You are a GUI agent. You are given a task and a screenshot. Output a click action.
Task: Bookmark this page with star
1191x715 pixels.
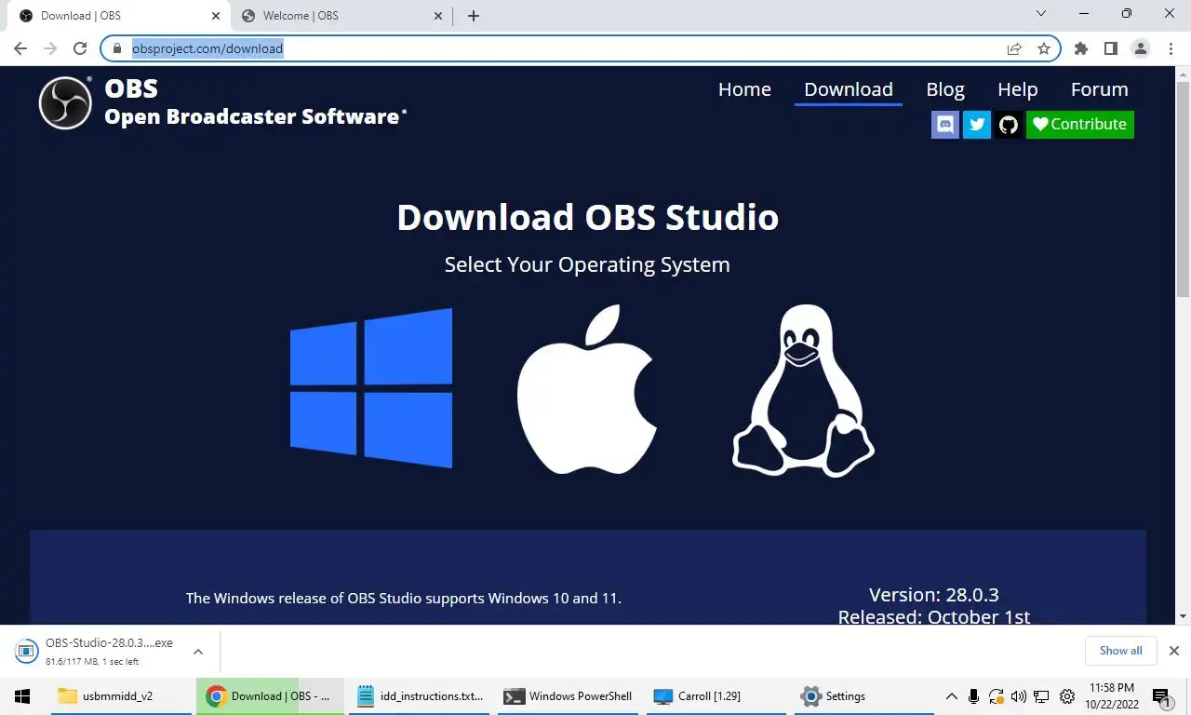point(1044,48)
